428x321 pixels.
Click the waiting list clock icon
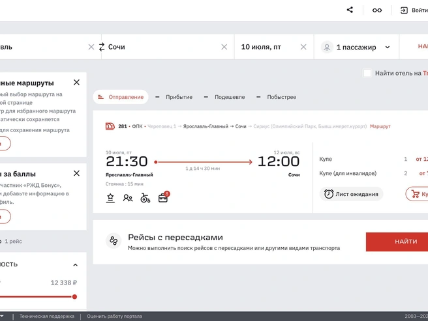point(329,194)
